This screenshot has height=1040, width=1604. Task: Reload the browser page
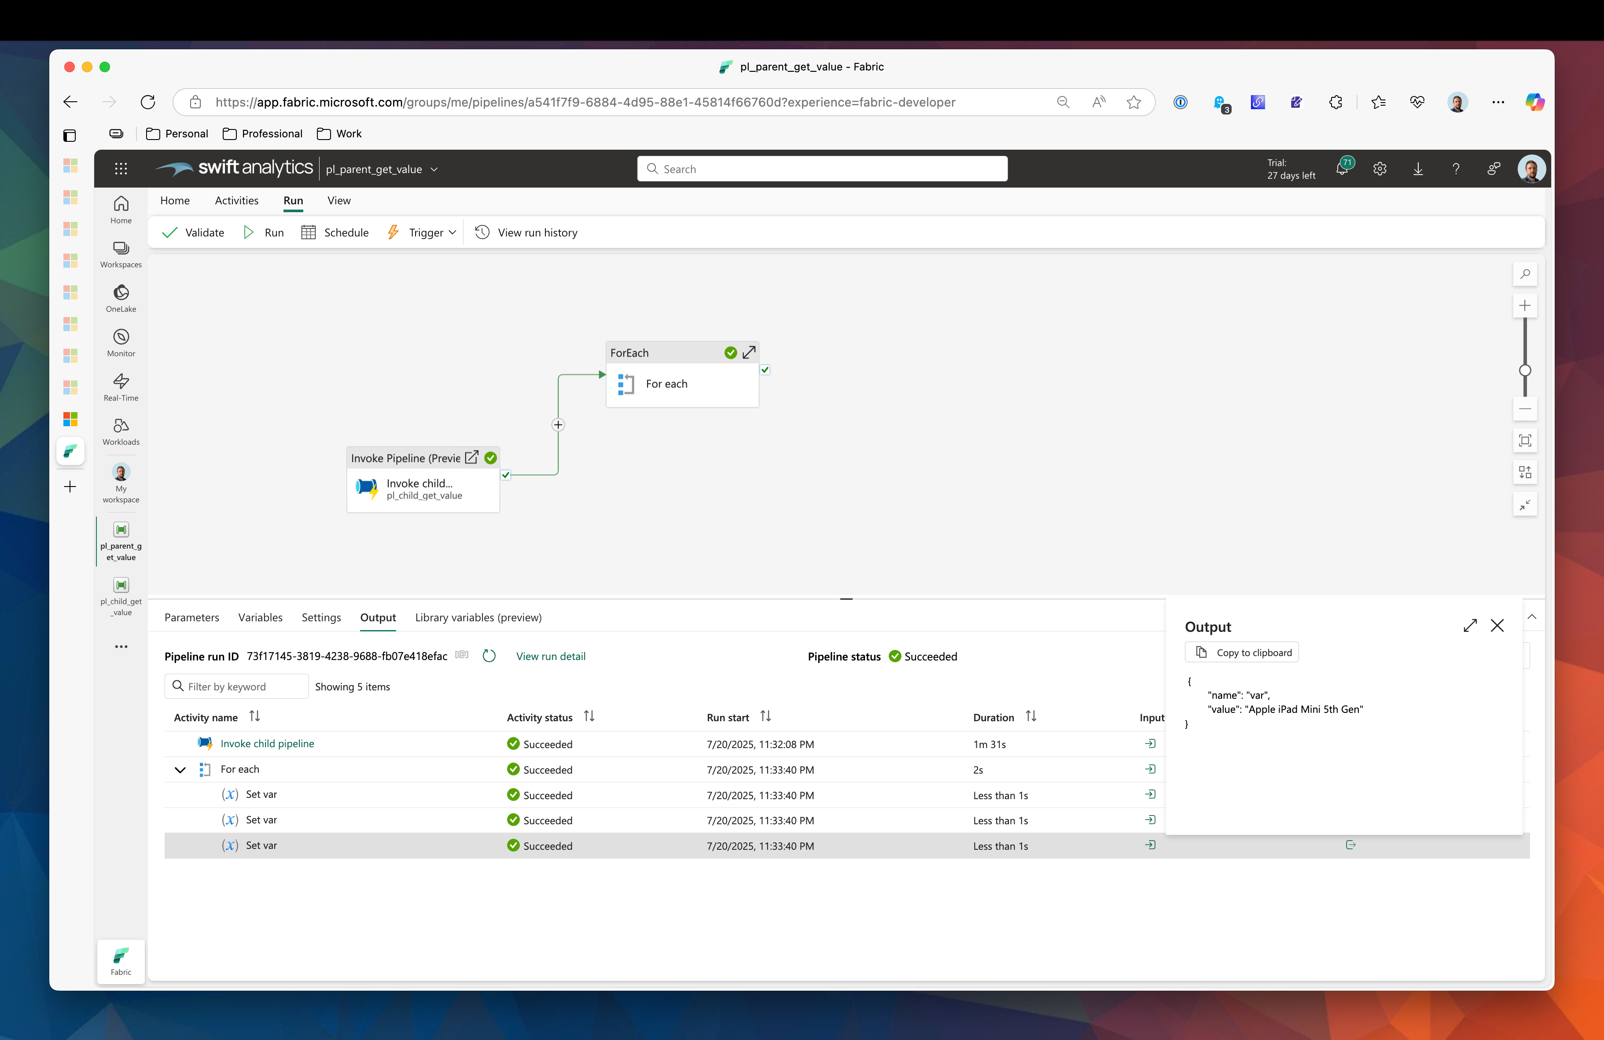coord(147,102)
